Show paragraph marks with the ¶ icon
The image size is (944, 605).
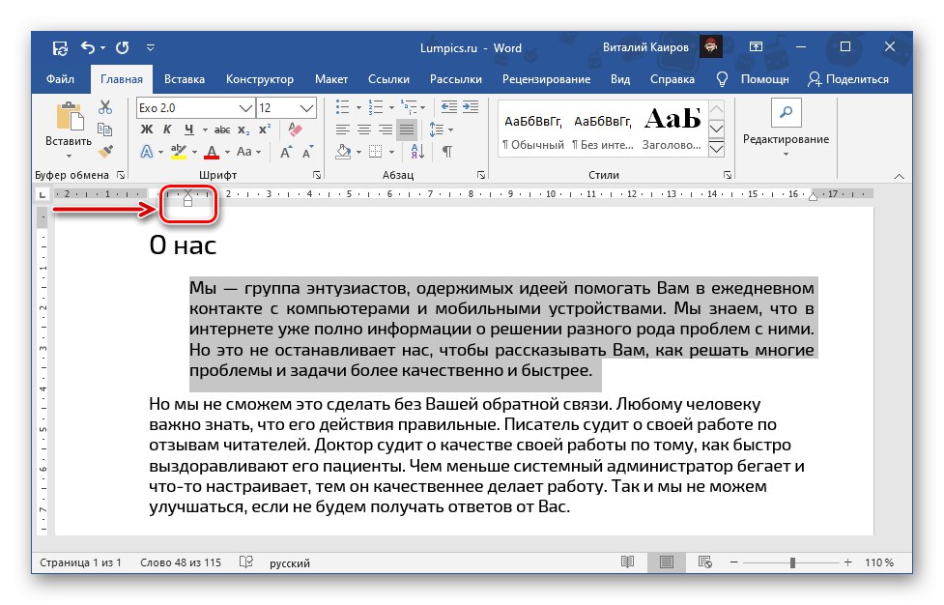pos(447,151)
